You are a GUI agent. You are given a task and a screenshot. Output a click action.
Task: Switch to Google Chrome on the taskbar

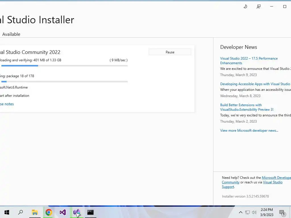49,212
